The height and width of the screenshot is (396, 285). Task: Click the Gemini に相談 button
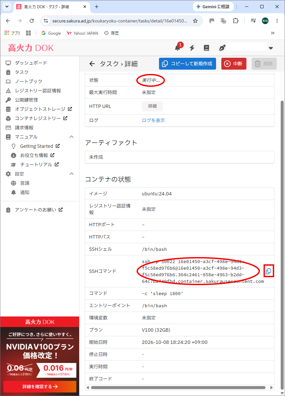[213, 7]
